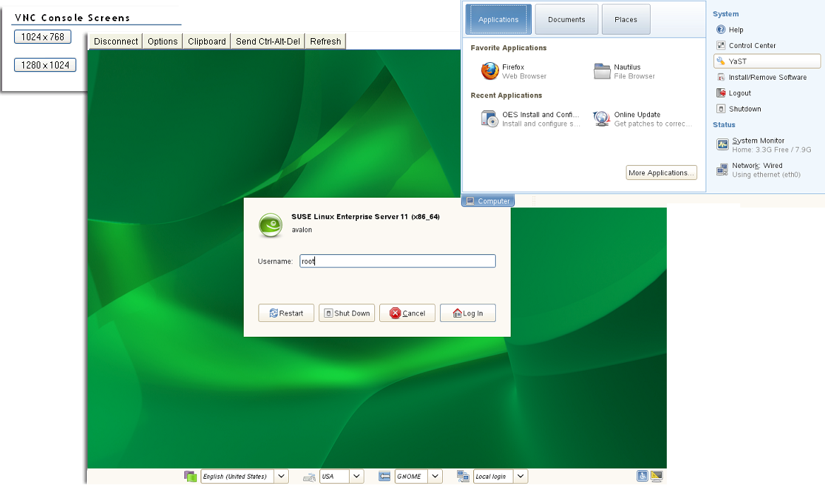
Task: Click the Shutdown icon in System list
Action: click(x=721, y=109)
